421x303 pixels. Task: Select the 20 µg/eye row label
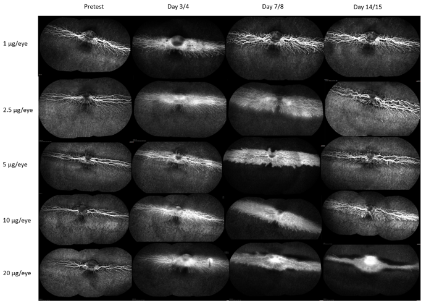tap(18, 273)
